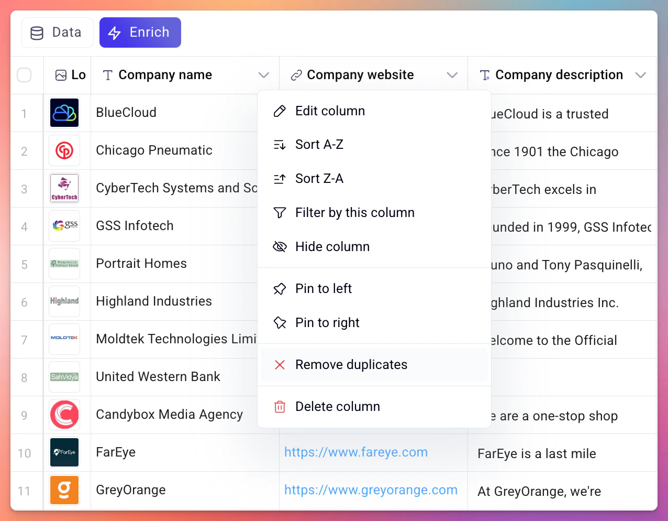Open the Moldtek logo thumbnail
Image resolution: width=668 pixels, height=521 pixels.
point(64,339)
